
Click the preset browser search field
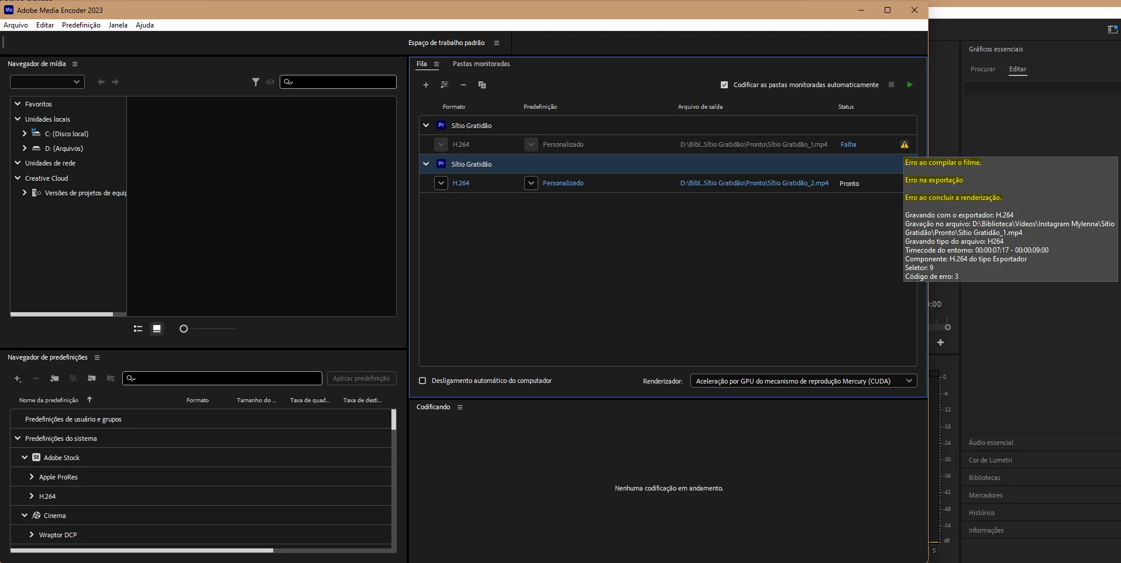222,378
